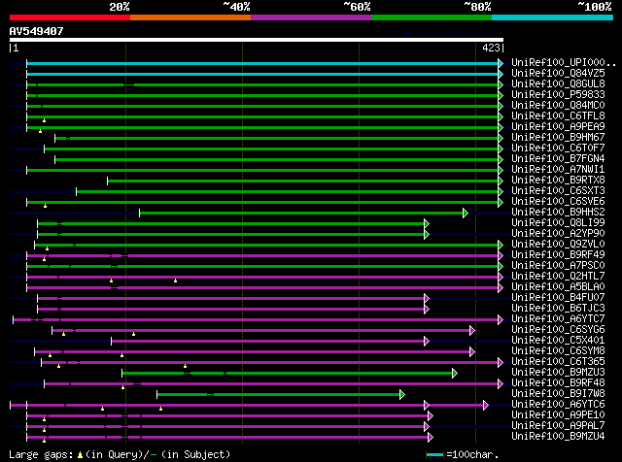Click hit name UniRef100_B9I7W8
The height and width of the screenshot is (462, 622).
pyautogui.click(x=558, y=394)
